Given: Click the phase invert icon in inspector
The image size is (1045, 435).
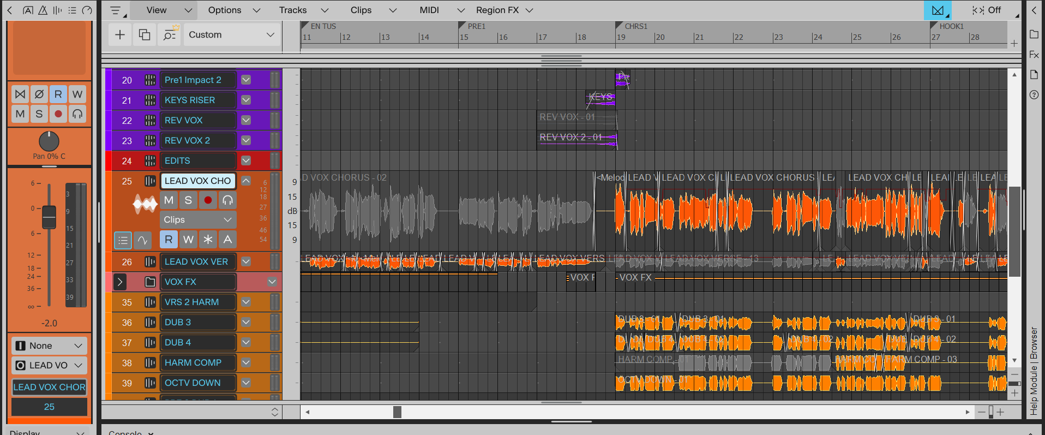Looking at the screenshot, I should pyautogui.click(x=39, y=94).
